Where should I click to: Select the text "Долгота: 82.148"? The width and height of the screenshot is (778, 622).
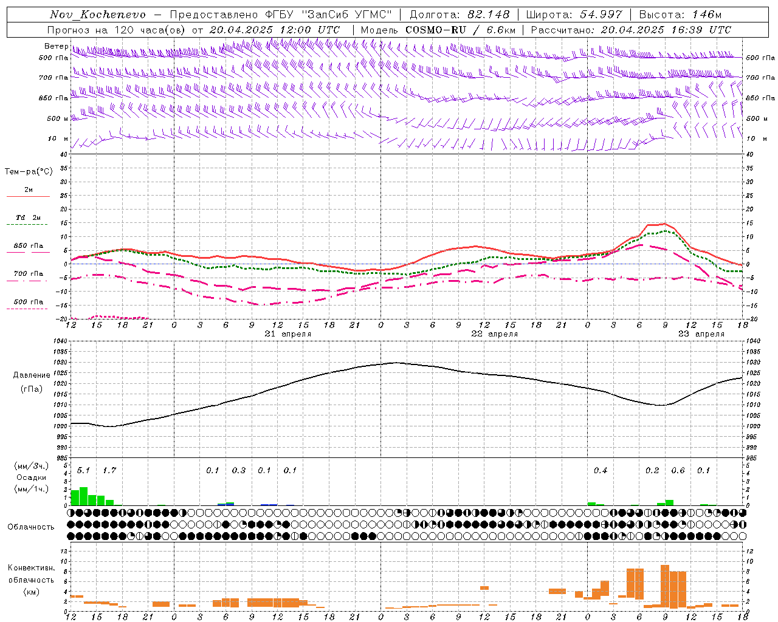460,15
